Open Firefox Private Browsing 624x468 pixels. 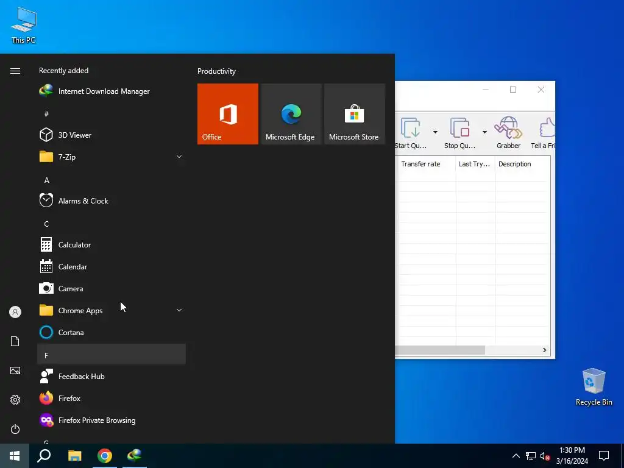click(112, 420)
